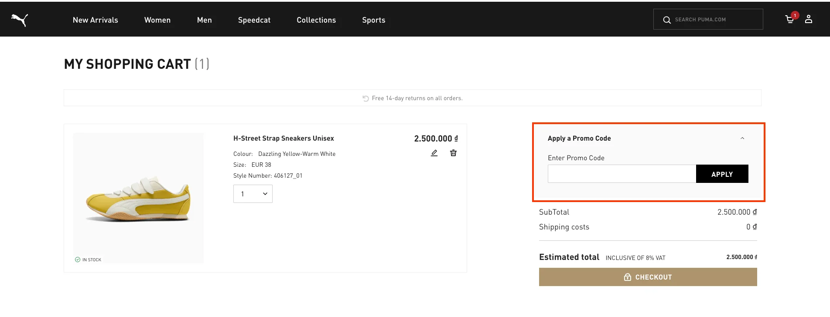Click the Estimated total label
The width and height of the screenshot is (830, 317).
[x=569, y=257]
